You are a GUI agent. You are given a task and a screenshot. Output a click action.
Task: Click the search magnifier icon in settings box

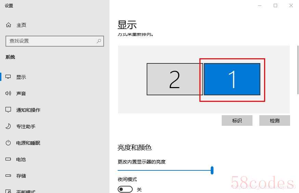tap(99, 41)
